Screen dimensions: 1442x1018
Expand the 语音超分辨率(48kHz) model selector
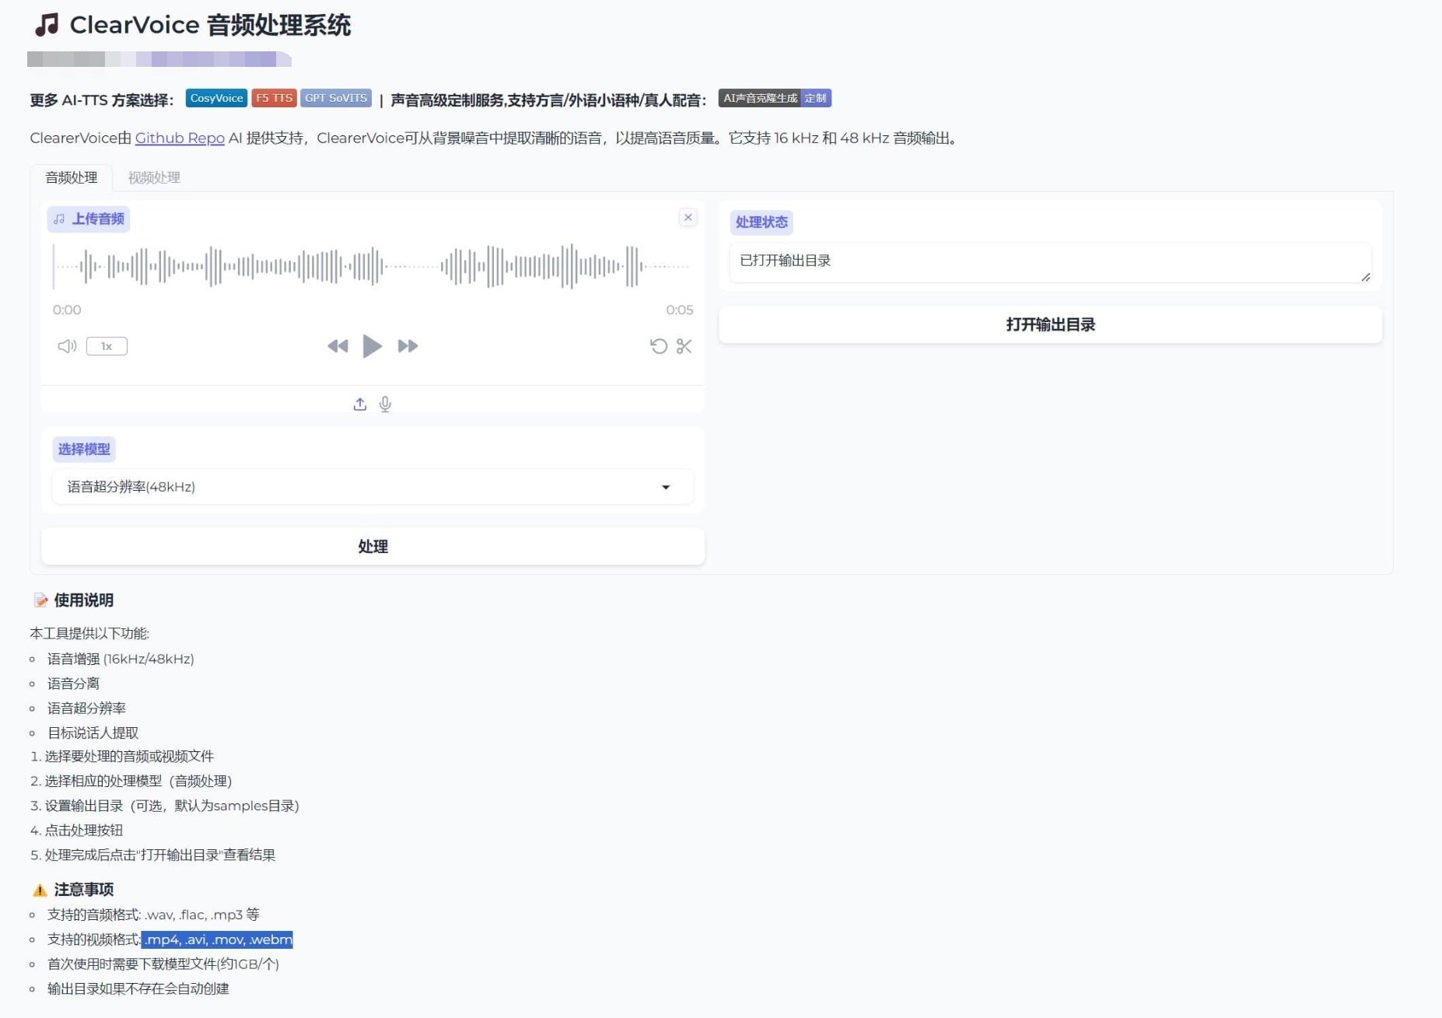(666, 487)
